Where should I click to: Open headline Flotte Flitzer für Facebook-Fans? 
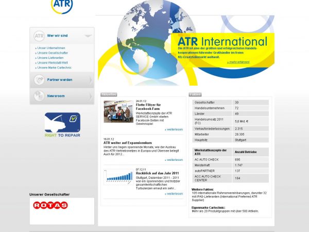[x=148, y=107]
